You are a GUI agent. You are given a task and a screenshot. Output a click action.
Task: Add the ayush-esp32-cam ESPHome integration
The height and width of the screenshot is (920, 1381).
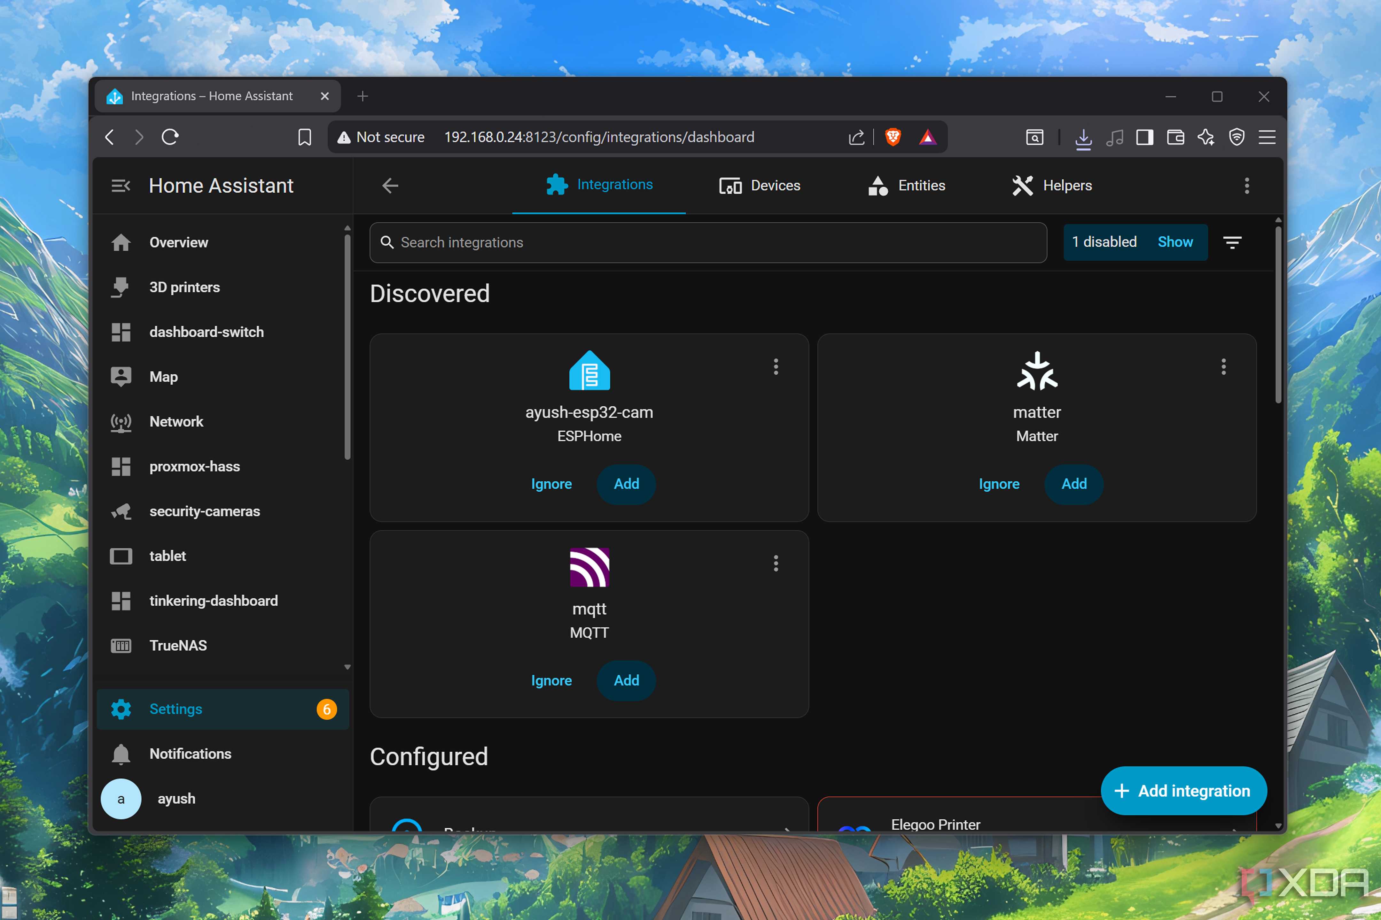tap(626, 484)
